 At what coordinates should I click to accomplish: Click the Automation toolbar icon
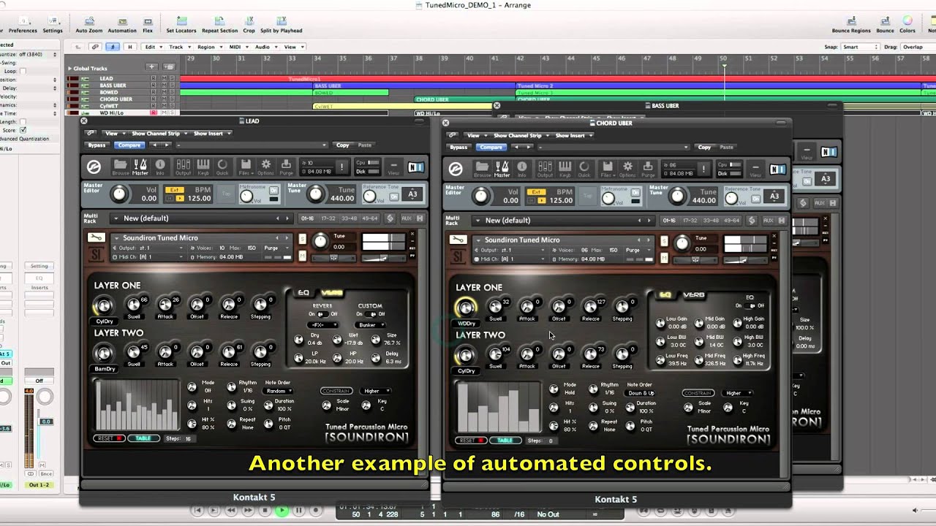[122, 25]
